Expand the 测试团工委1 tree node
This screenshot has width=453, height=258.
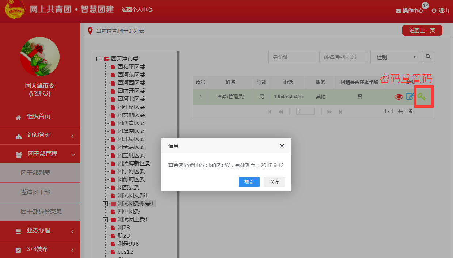pos(105,220)
